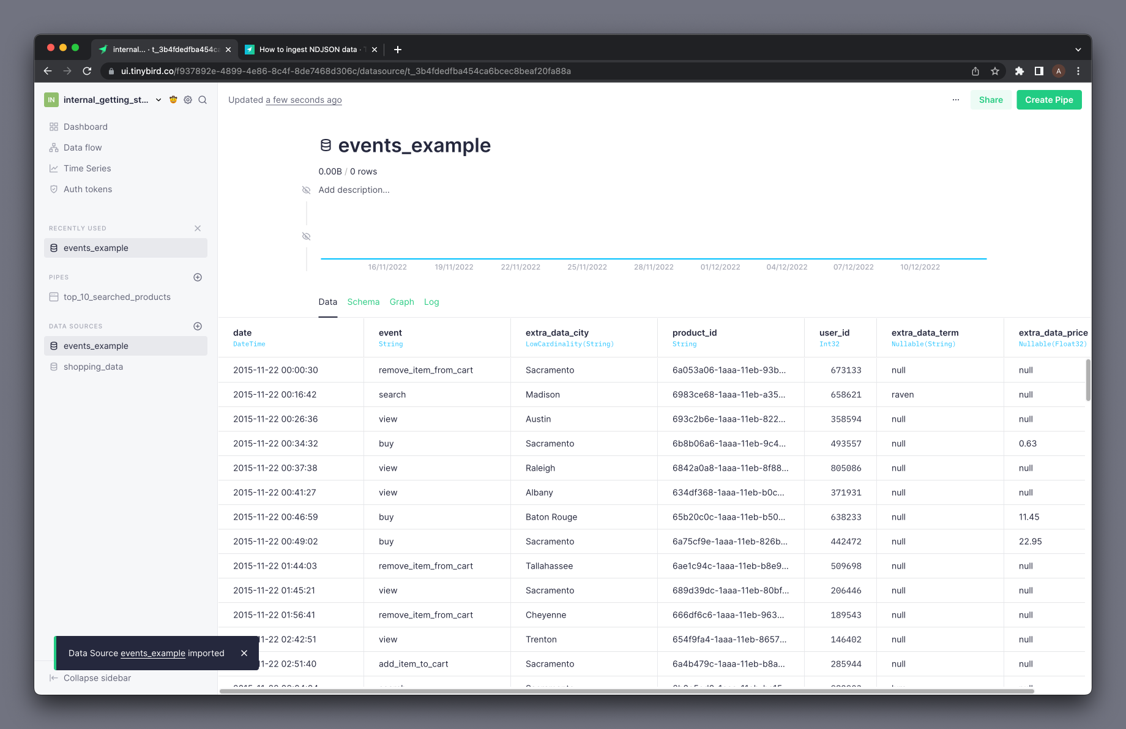Collapse the sidebar
The width and height of the screenshot is (1126, 729).
point(91,678)
